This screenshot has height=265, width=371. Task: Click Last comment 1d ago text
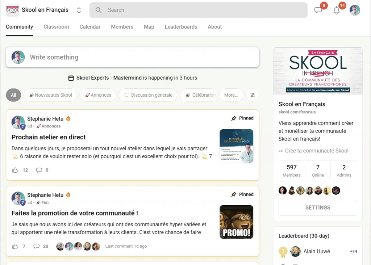tap(126, 246)
